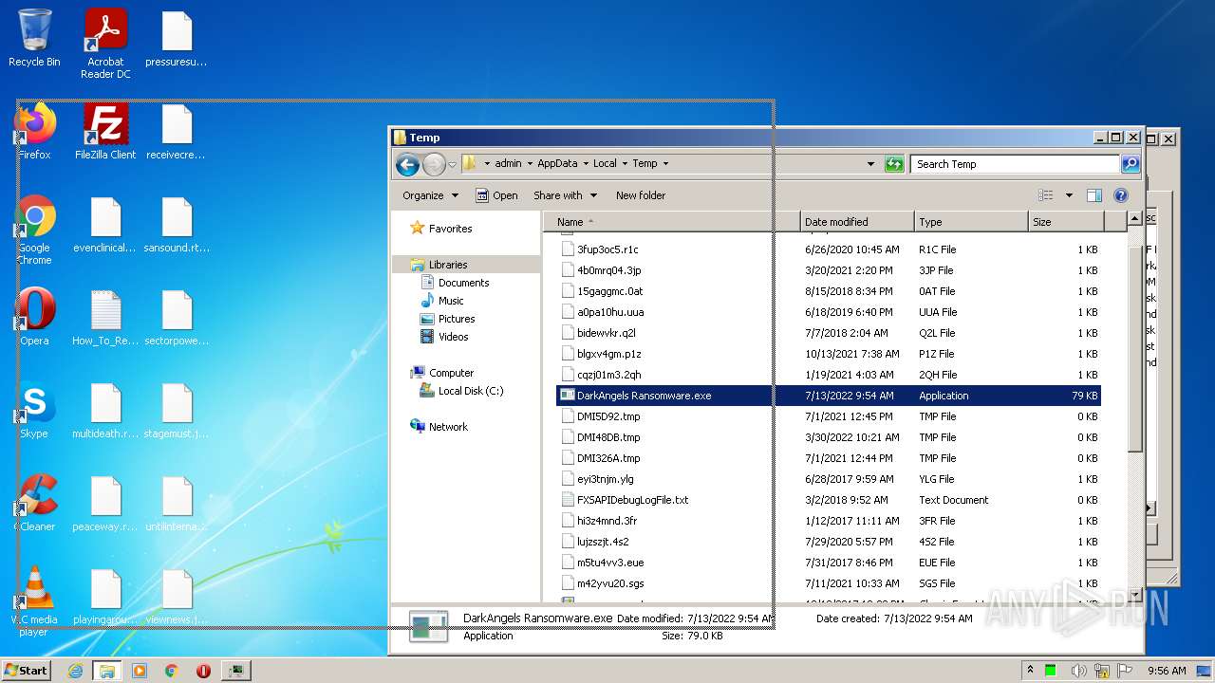
Task: Click New folder in the toolbar
Action: tap(641, 195)
